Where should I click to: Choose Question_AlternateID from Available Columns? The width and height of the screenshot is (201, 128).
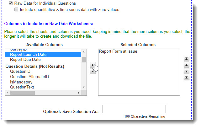point(29,77)
